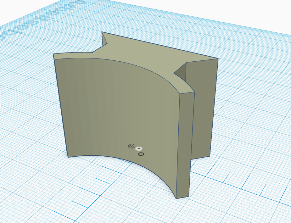Screen dimensions: 291x223
Task: Click the hatched circle icon on the shape
Action: (132, 146)
